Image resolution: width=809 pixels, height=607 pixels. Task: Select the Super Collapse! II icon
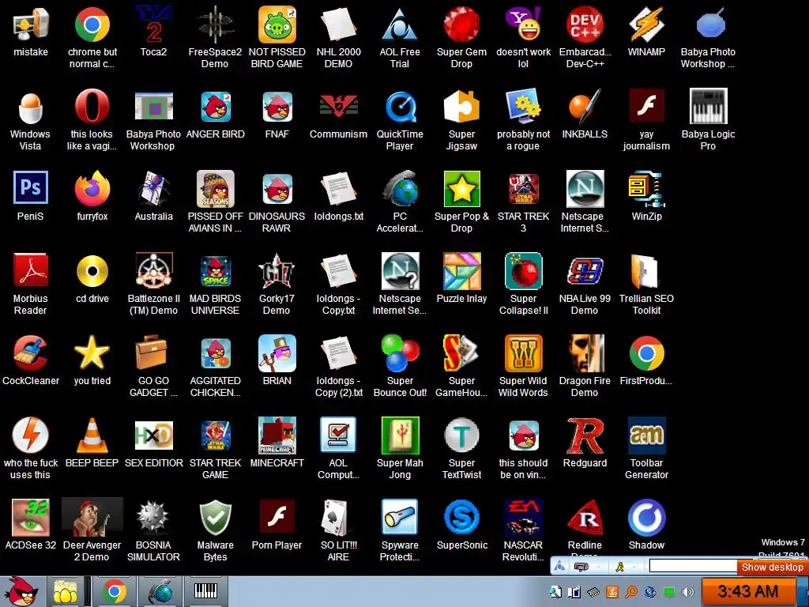523,270
